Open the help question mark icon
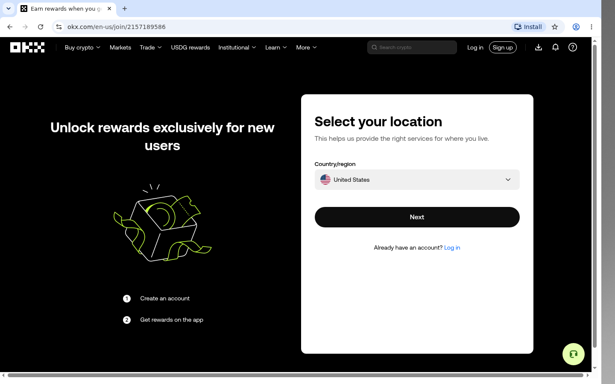 pos(573,47)
